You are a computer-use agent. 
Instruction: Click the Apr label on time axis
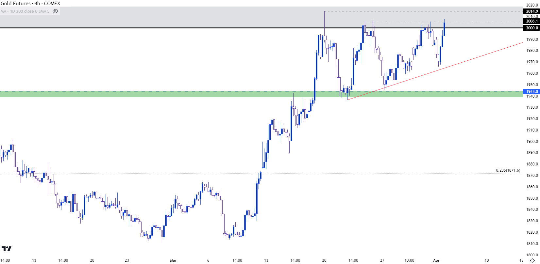(436, 260)
